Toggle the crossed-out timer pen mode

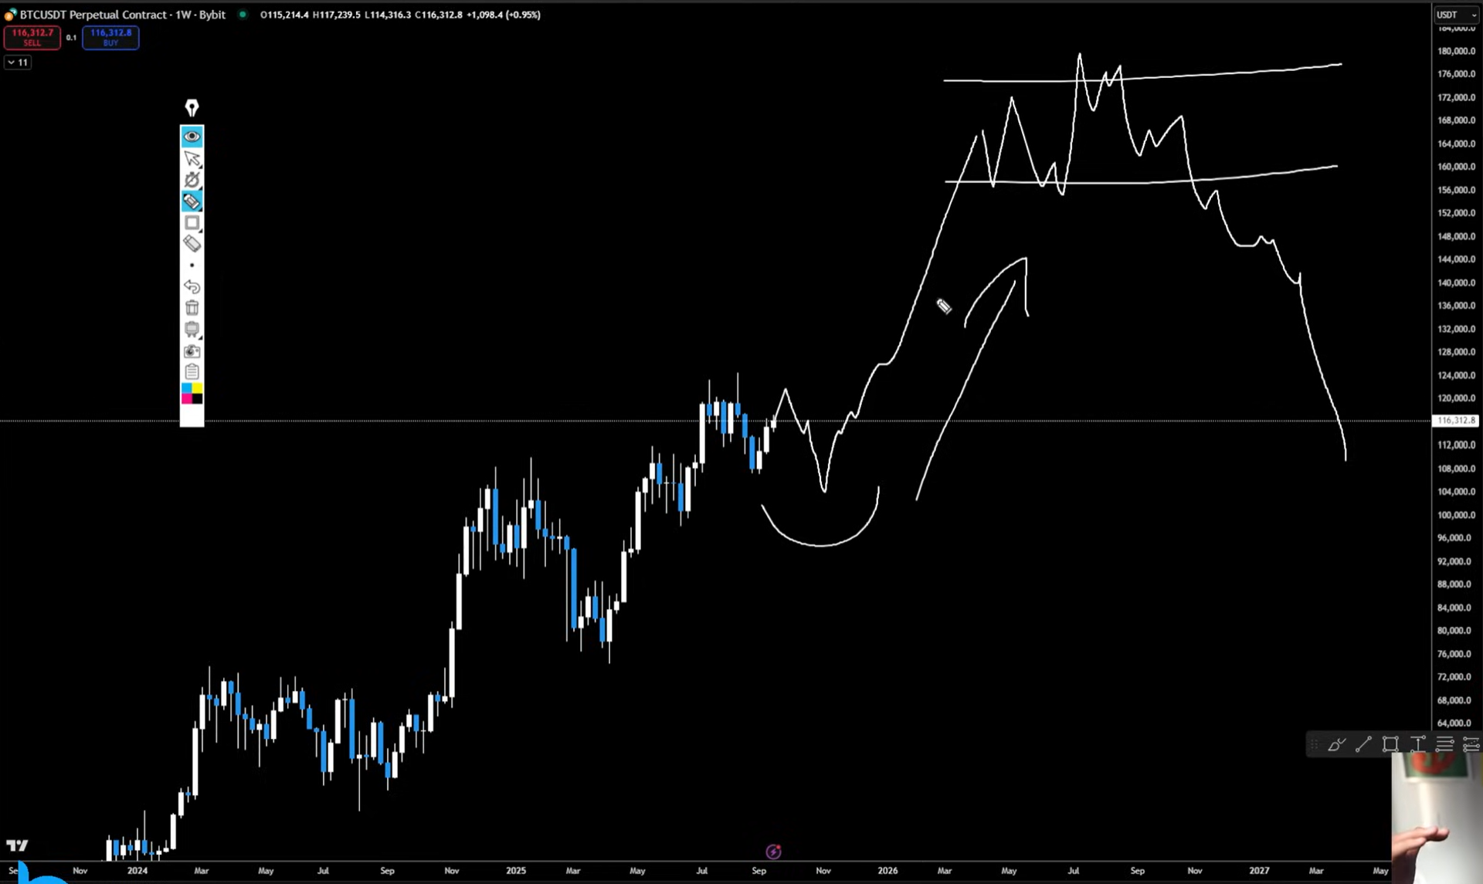click(192, 180)
